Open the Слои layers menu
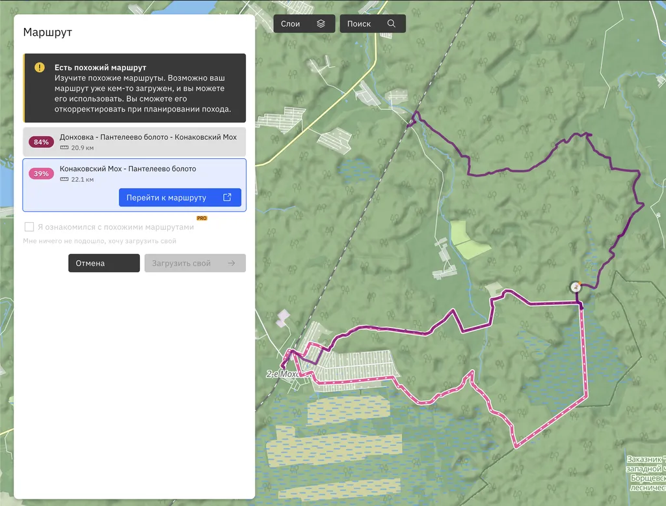This screenshot has width=666, height=506. [290, 24]
